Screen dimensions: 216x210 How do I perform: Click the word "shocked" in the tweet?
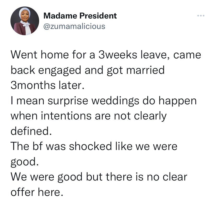click(90, 146)
